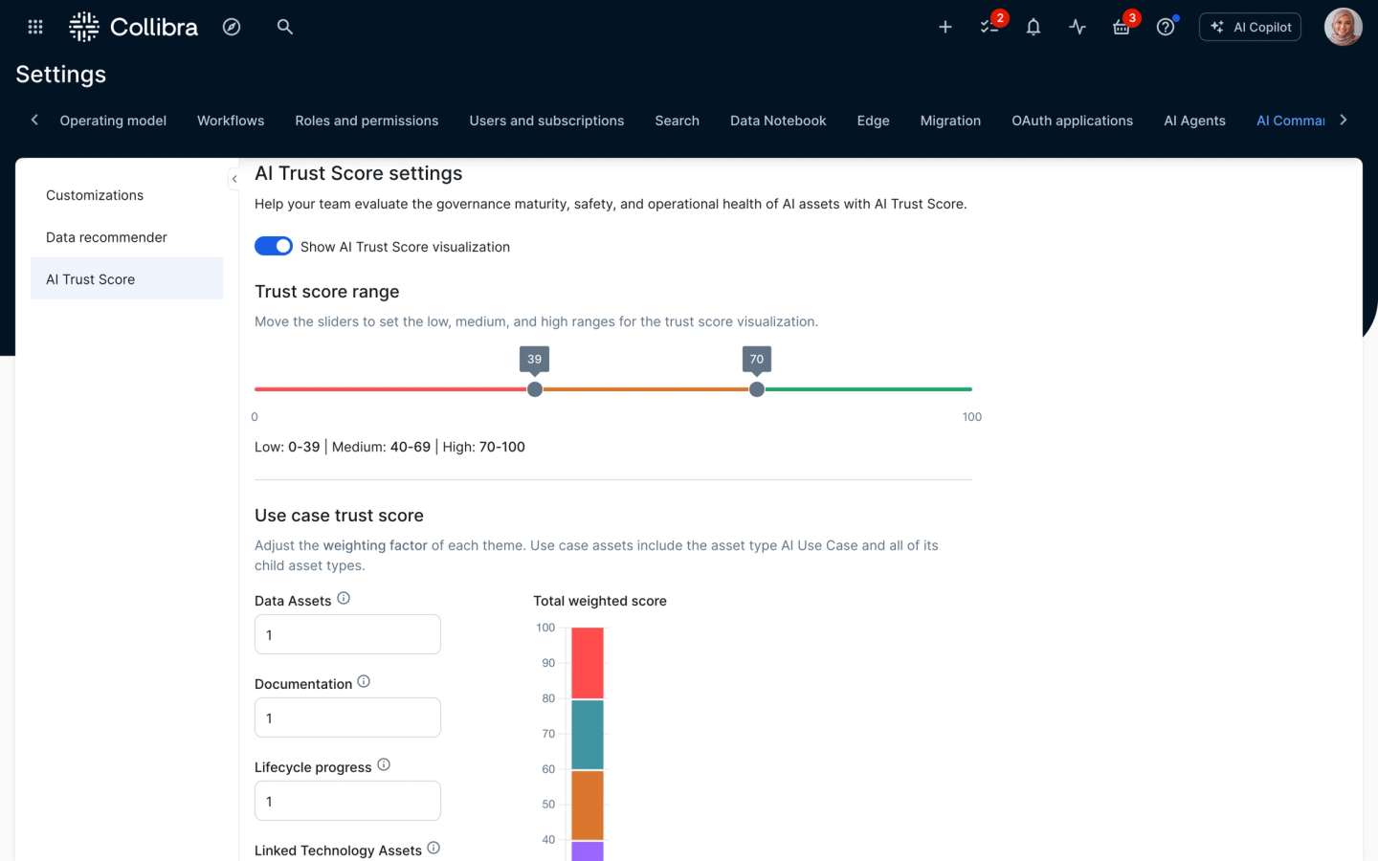Launch AI Copilot

[1250, 26]
